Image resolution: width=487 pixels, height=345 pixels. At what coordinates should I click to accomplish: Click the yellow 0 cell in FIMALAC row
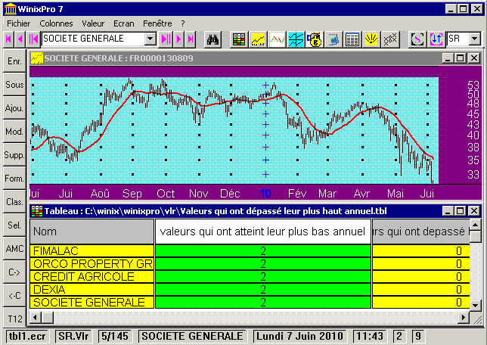[x=421, y=251]
